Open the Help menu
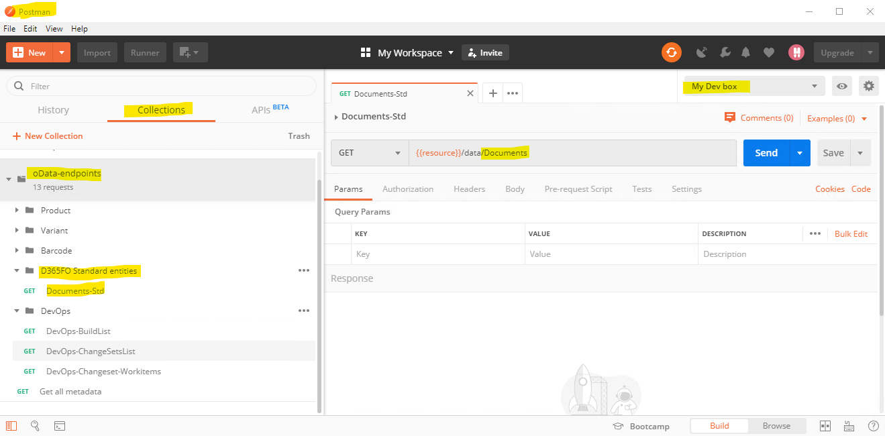 [79, 29]
